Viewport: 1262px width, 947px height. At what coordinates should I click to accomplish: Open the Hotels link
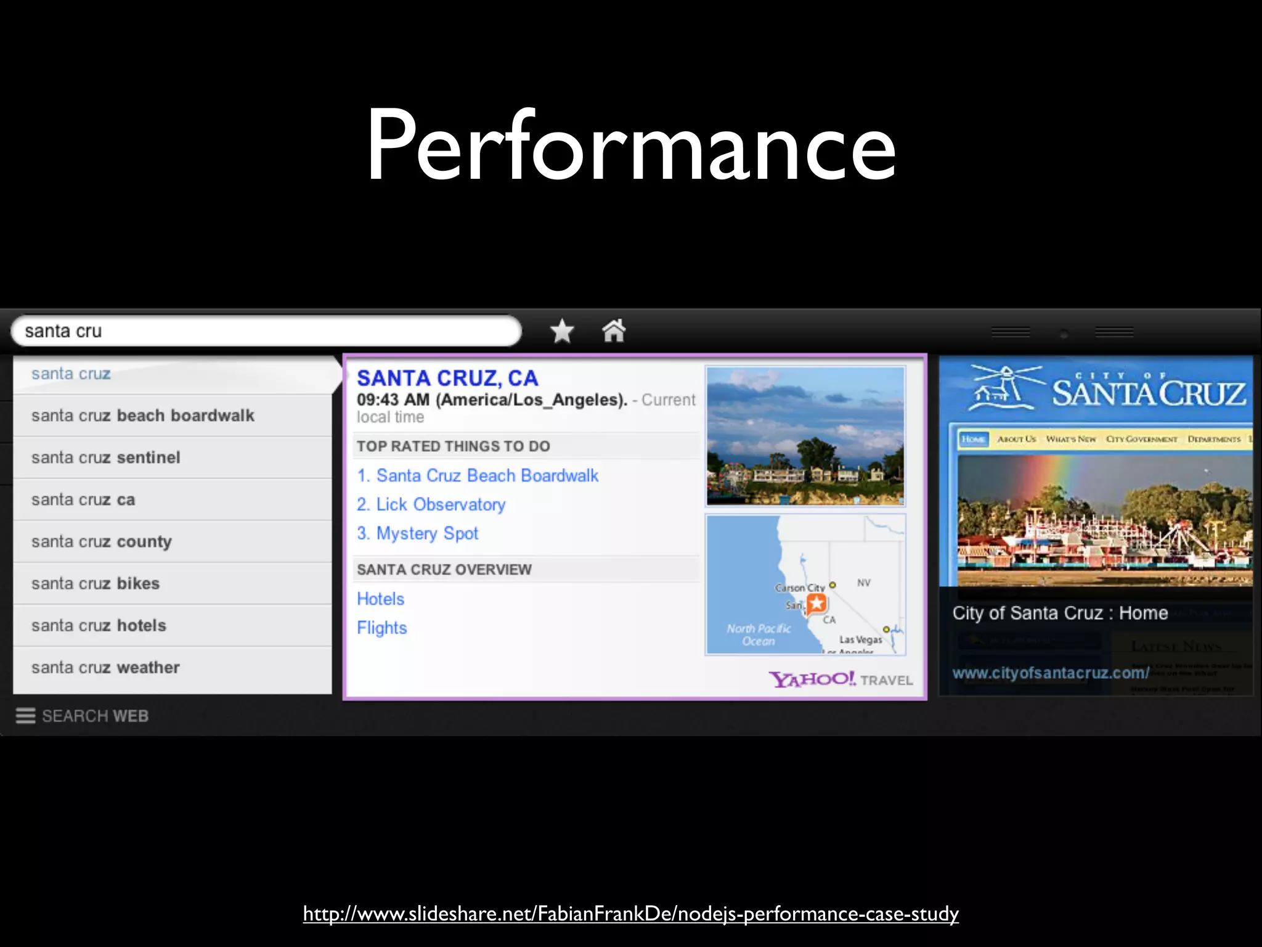tap(380, 599)
